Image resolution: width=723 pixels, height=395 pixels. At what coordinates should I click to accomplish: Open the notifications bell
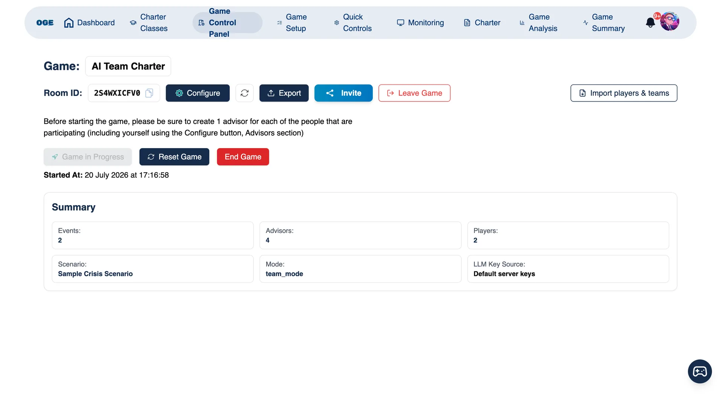point(650,23)
